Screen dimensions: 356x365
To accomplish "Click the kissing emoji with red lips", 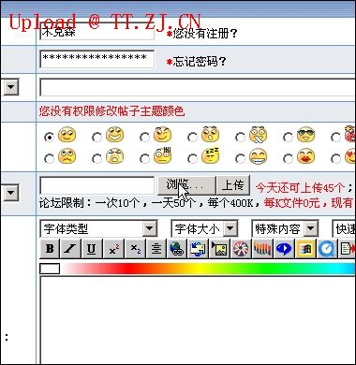I will point(305,156).
